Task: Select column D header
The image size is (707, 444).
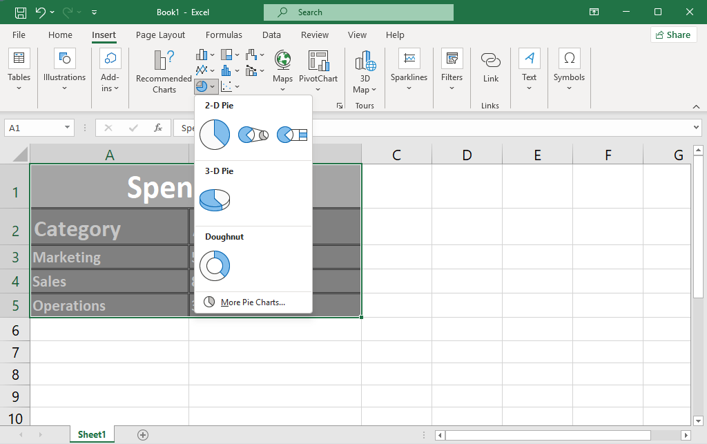Action: click(467, 155)
